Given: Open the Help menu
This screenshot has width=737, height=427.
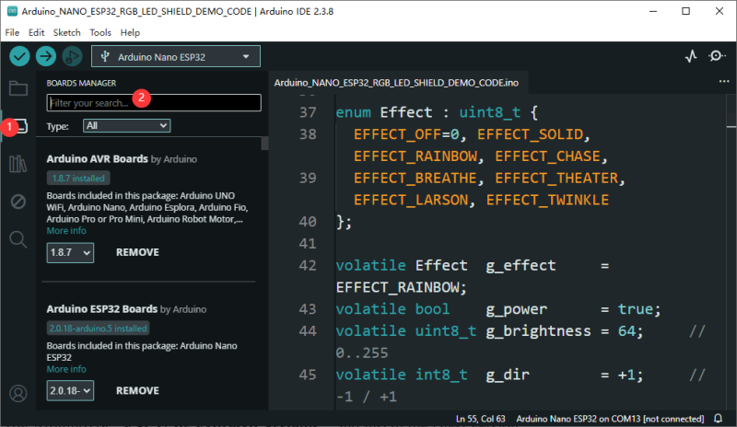Looking at the screenshot, I should pyautogui.click(x=130, y=32).
